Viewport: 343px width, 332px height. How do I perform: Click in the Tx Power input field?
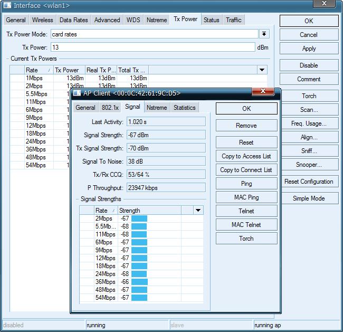[153, 48]
